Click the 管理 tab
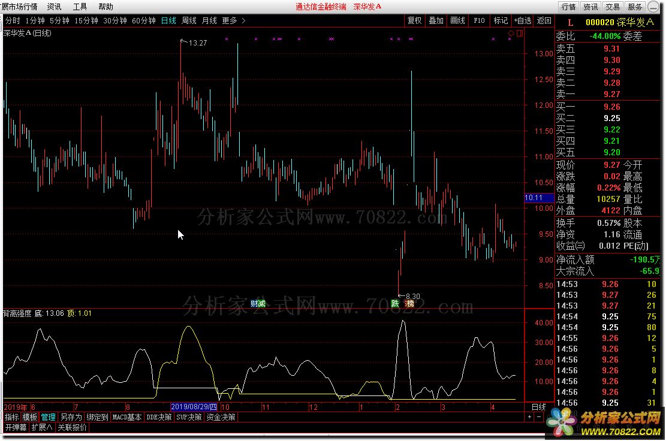Image resolution: width=666 pixels, height=441 pixels. click(49, 417)
